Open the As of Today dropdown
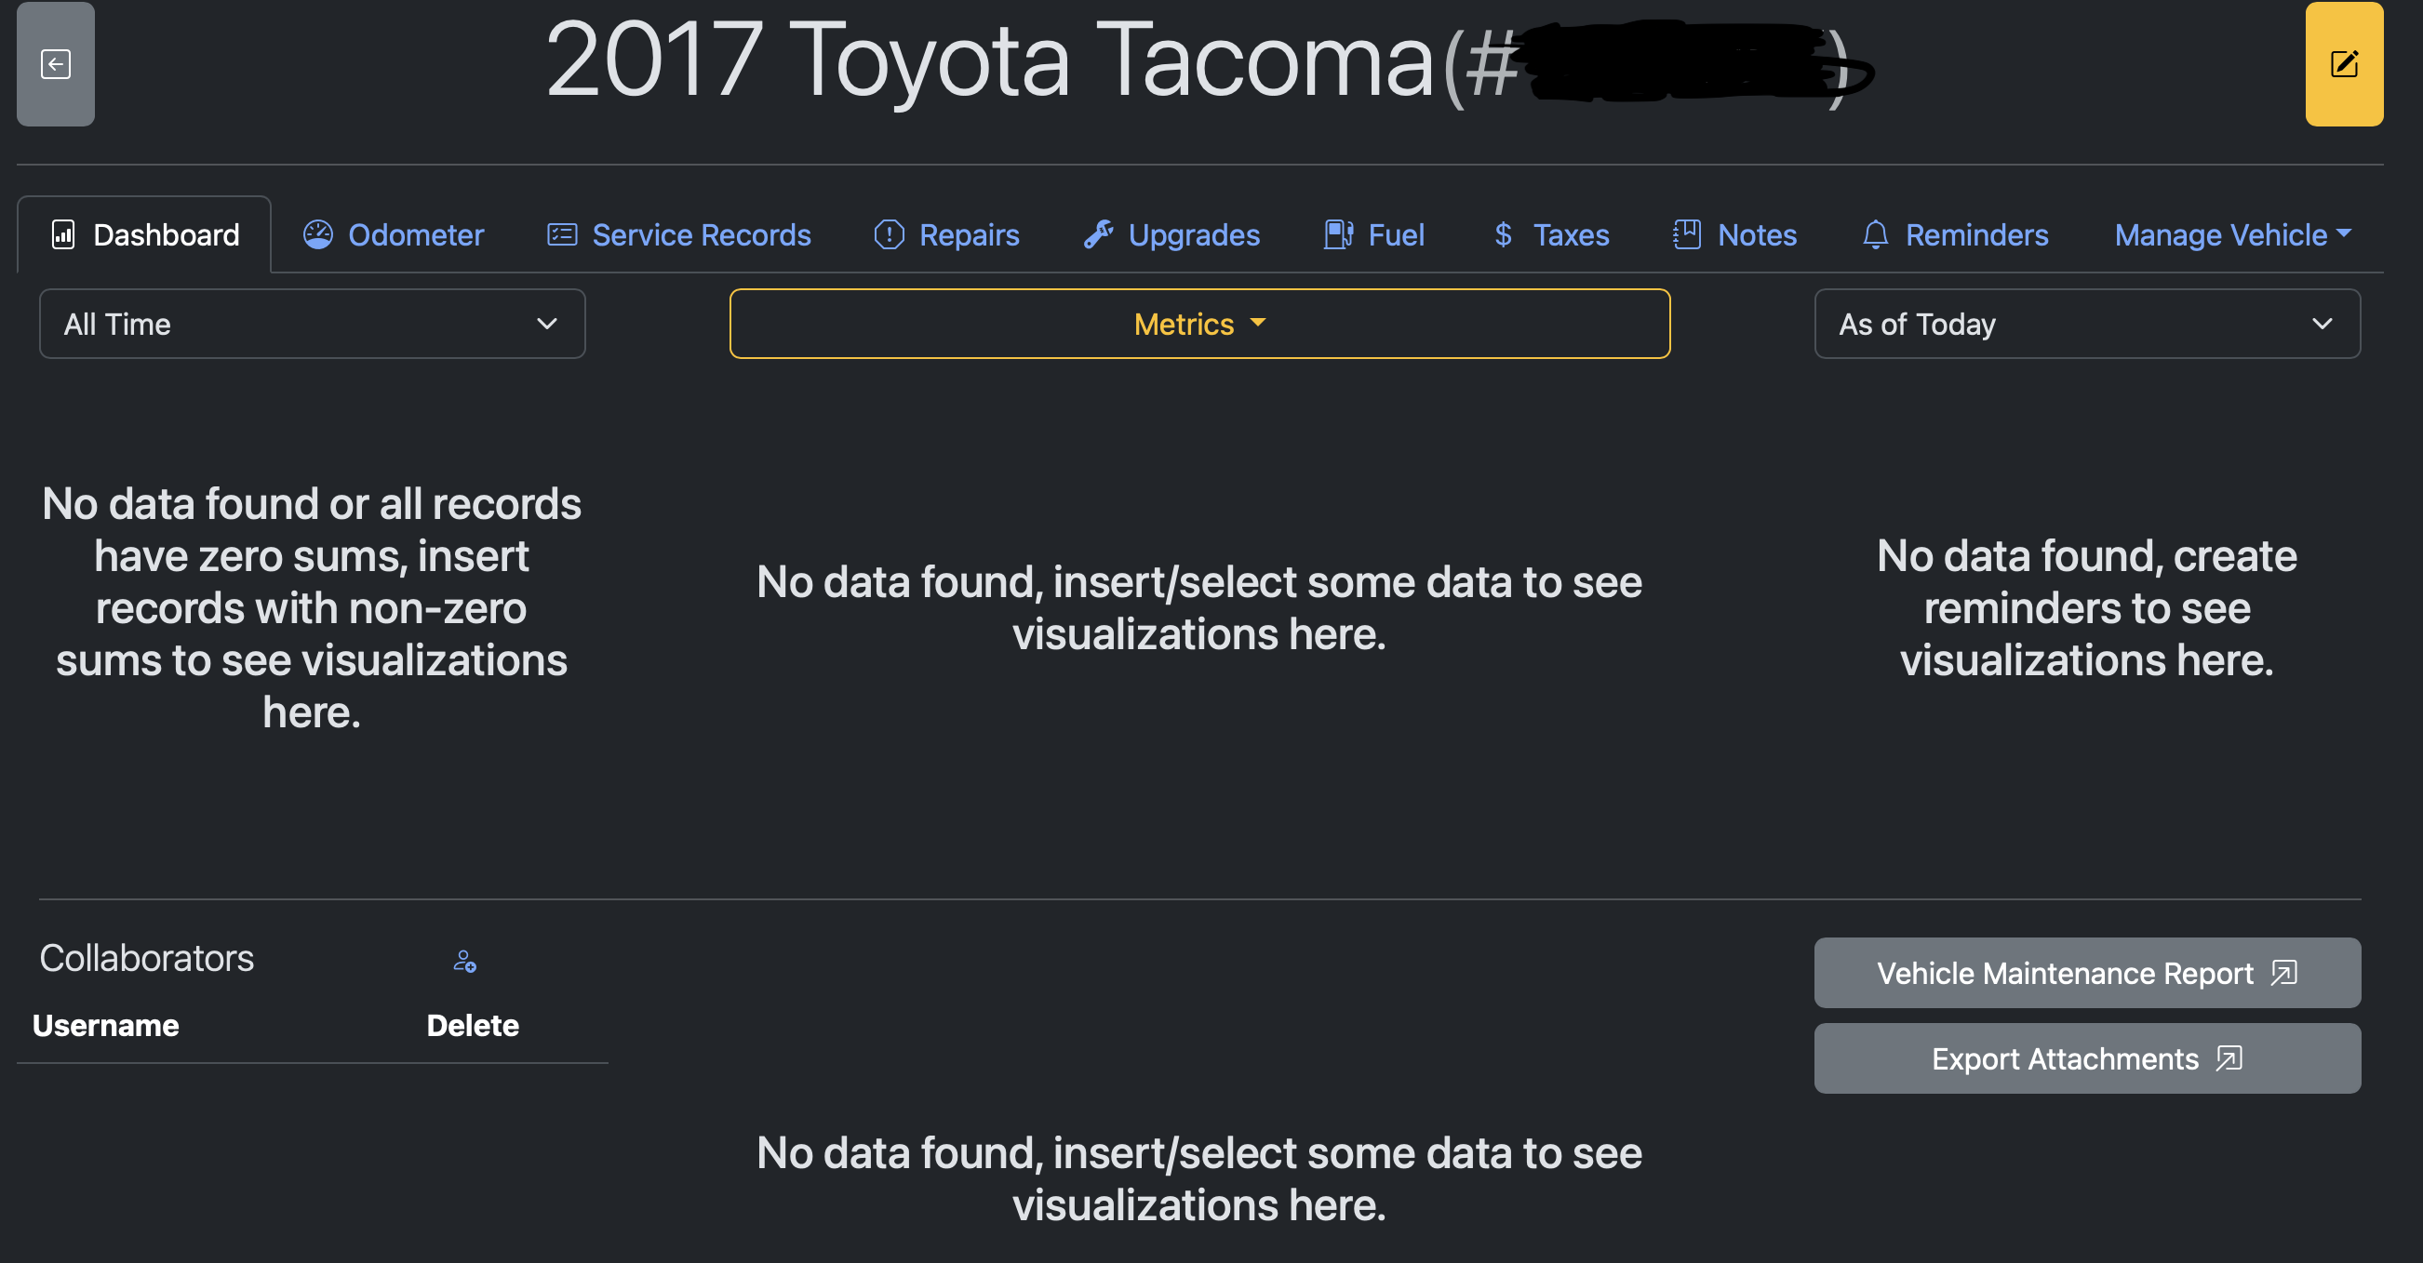Image resolution: width=2423 pixels, height=1263 pixels. (2086, 324)
